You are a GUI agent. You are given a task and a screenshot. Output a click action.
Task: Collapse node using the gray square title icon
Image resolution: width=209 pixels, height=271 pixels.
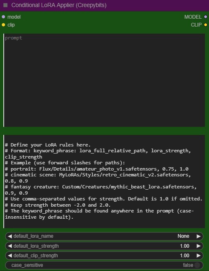click(x=5, y=5)
